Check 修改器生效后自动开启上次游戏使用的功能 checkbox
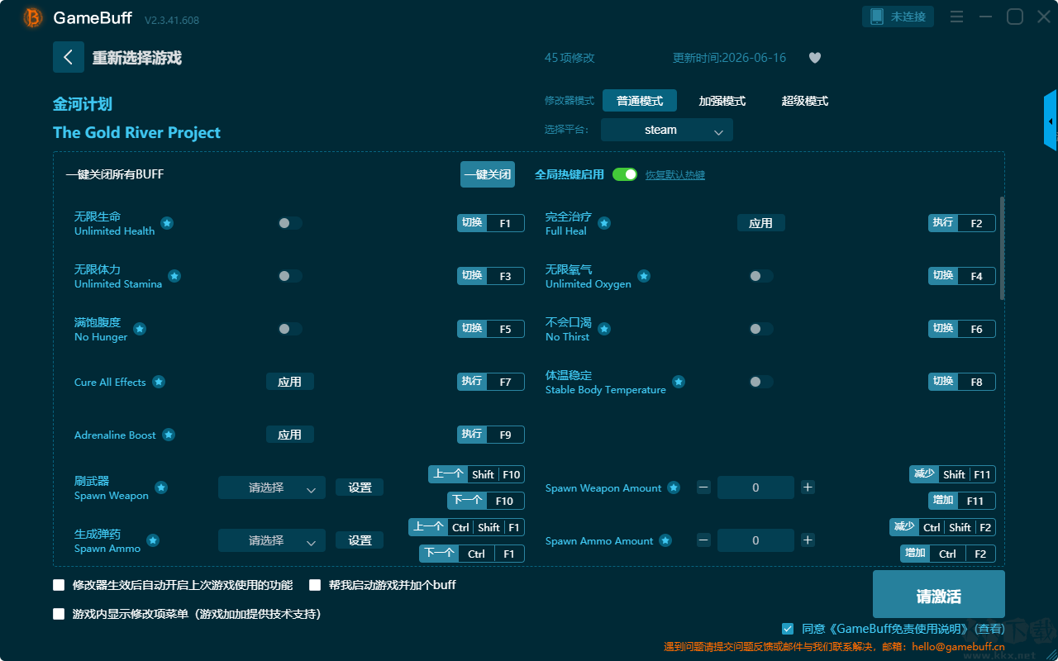 (x=59, y=585)
